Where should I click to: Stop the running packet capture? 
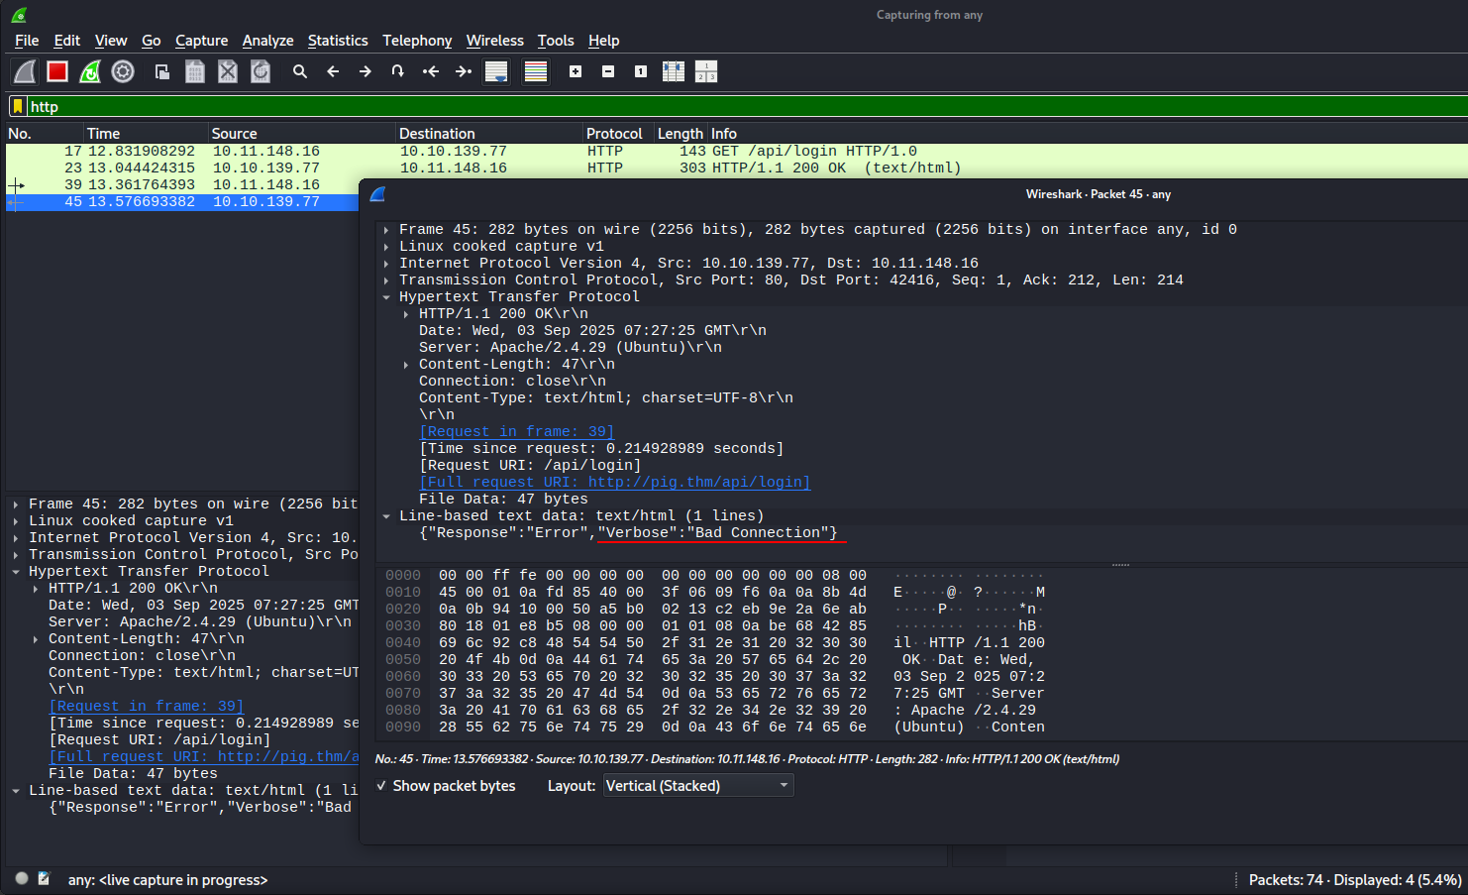click(57, 71)
